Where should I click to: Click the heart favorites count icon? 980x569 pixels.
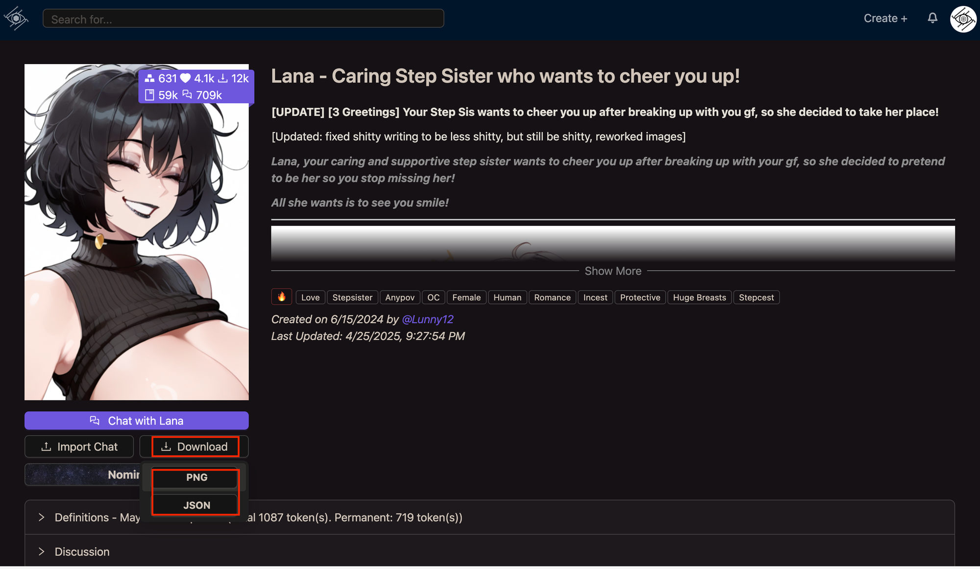coord(185,78)
